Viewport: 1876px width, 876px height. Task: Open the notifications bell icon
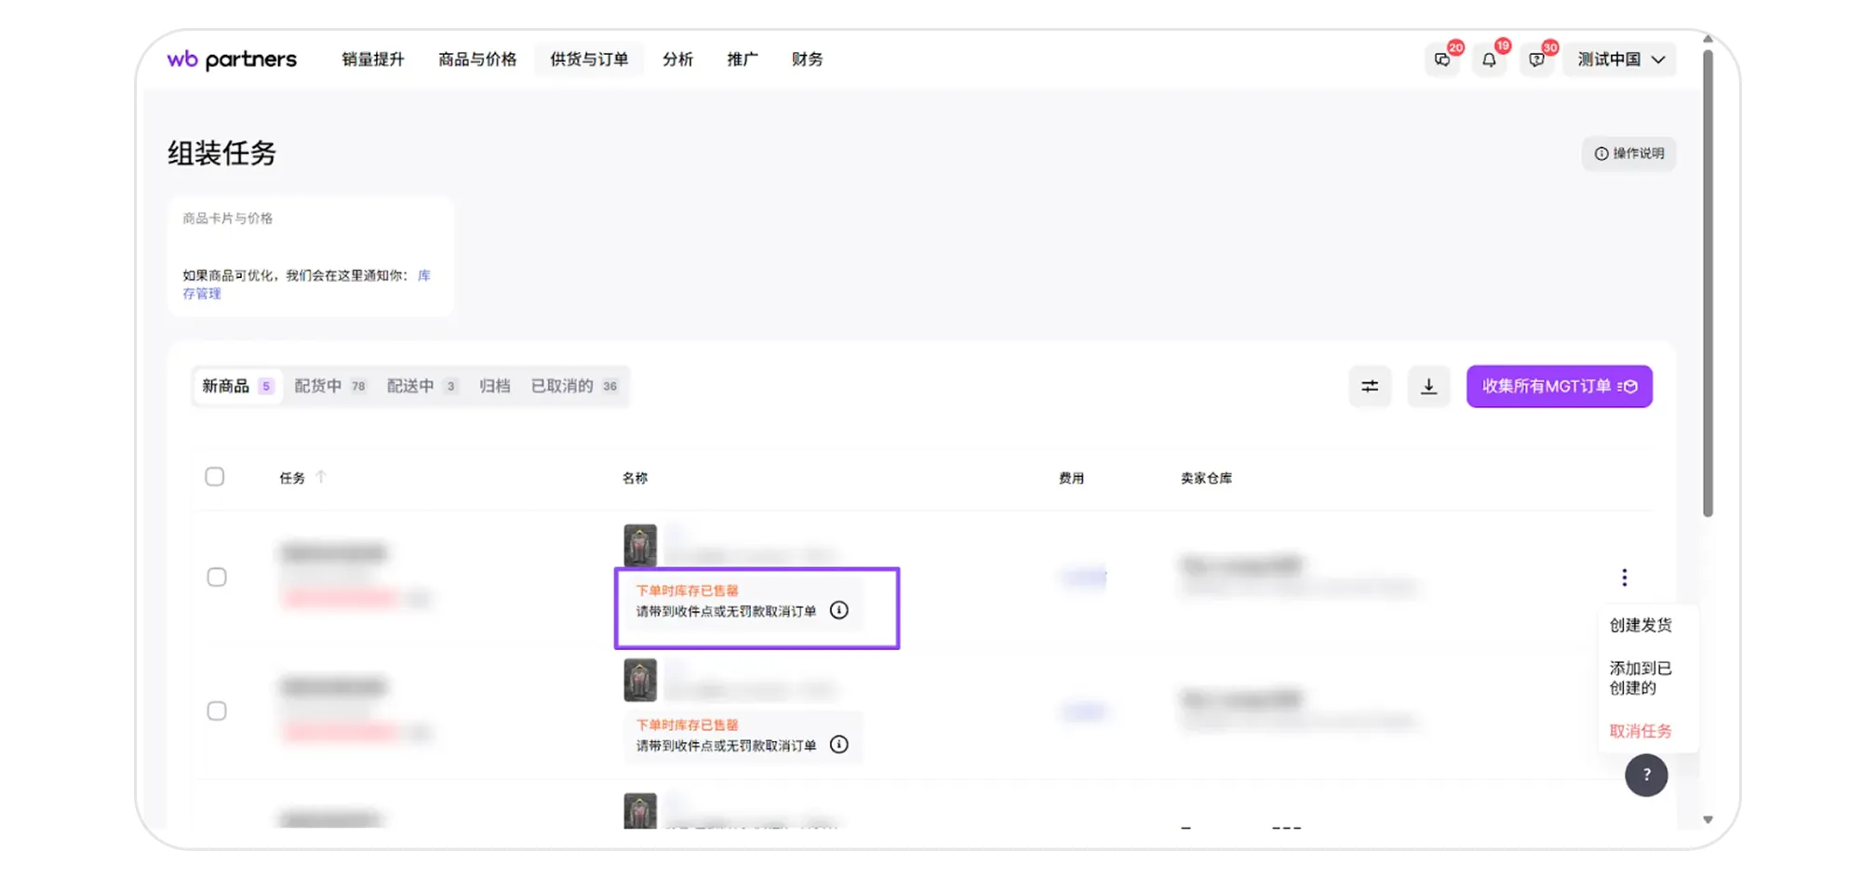click(x=1489, y=60)
